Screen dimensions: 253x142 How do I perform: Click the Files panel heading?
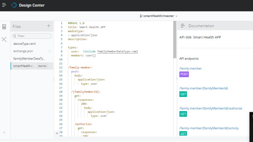pos(17,26)
